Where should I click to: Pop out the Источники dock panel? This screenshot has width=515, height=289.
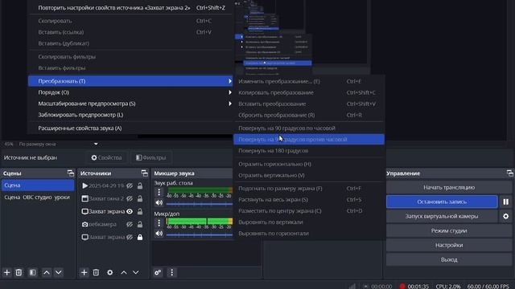point(145,173)
